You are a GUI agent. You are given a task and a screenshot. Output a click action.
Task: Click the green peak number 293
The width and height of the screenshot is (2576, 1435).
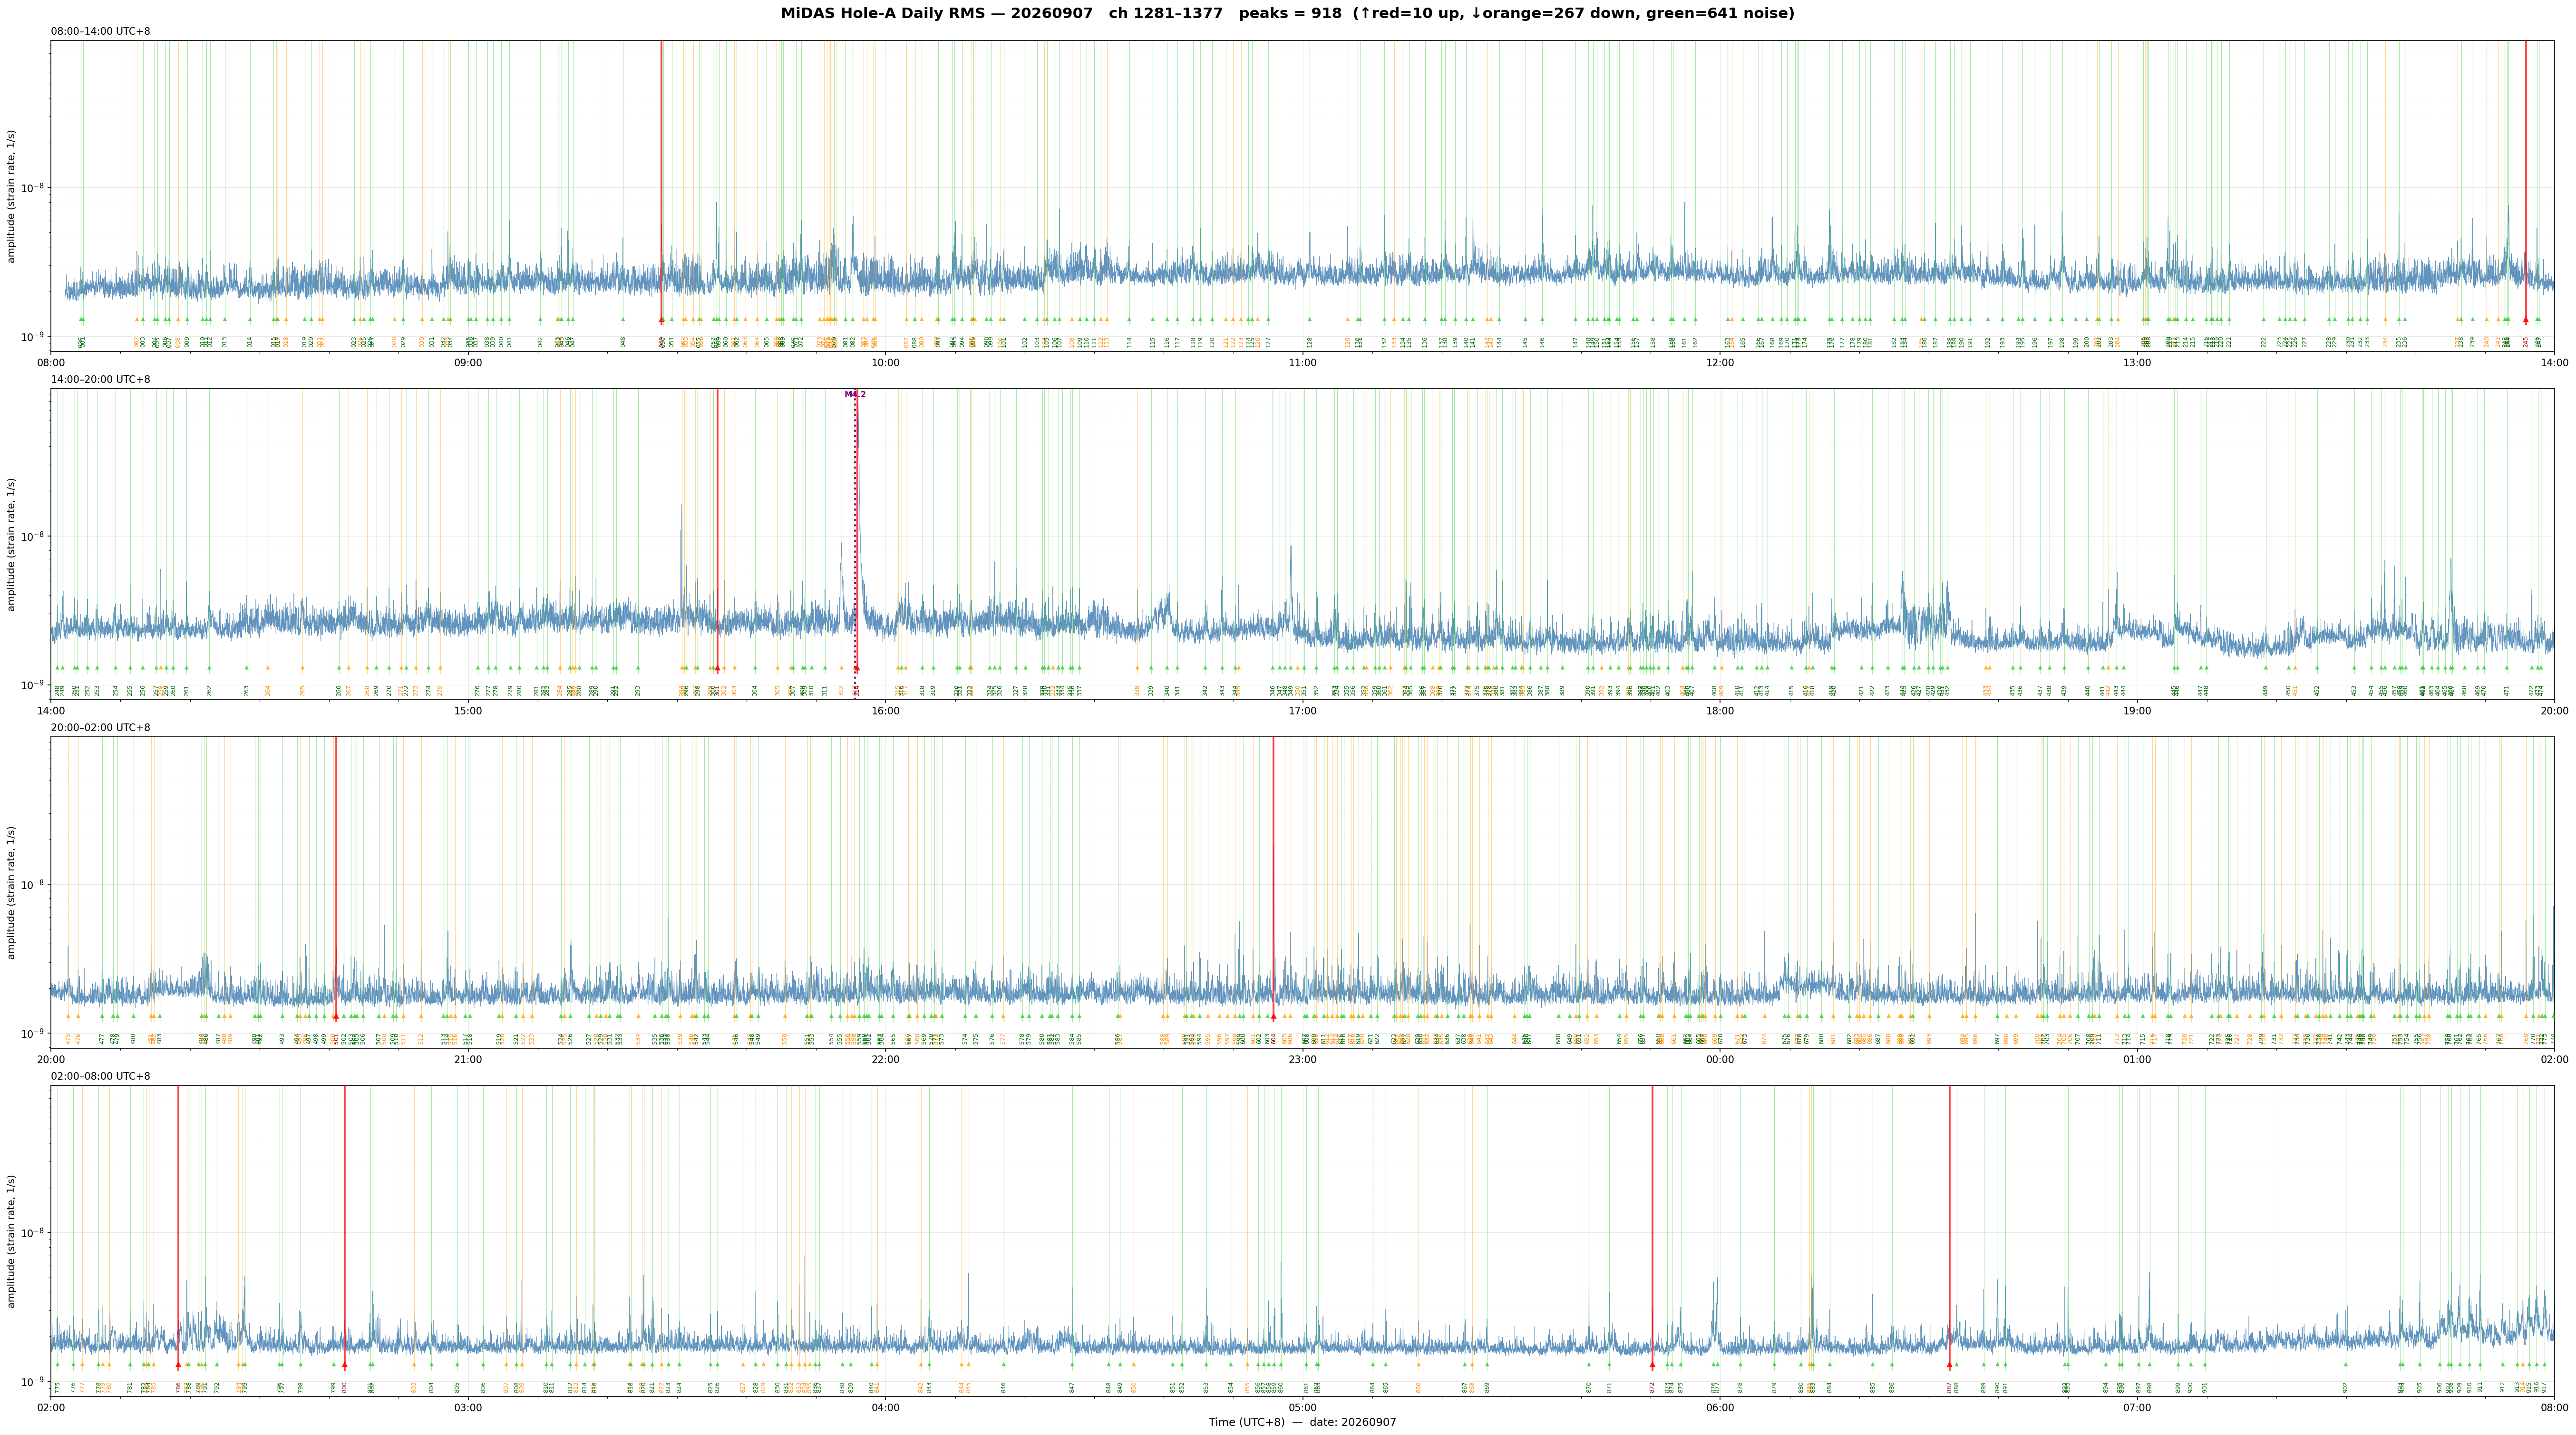pyautogui.click(x=638, y=690)
